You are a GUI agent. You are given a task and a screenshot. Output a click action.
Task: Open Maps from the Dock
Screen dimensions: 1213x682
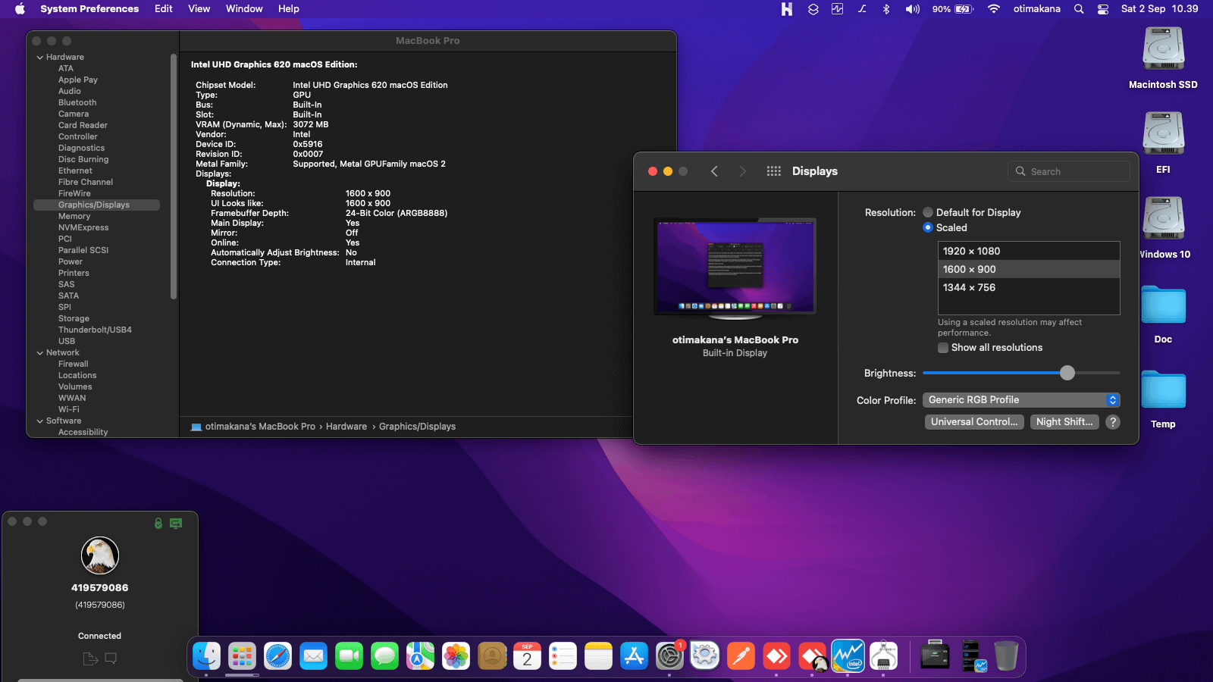420,656
